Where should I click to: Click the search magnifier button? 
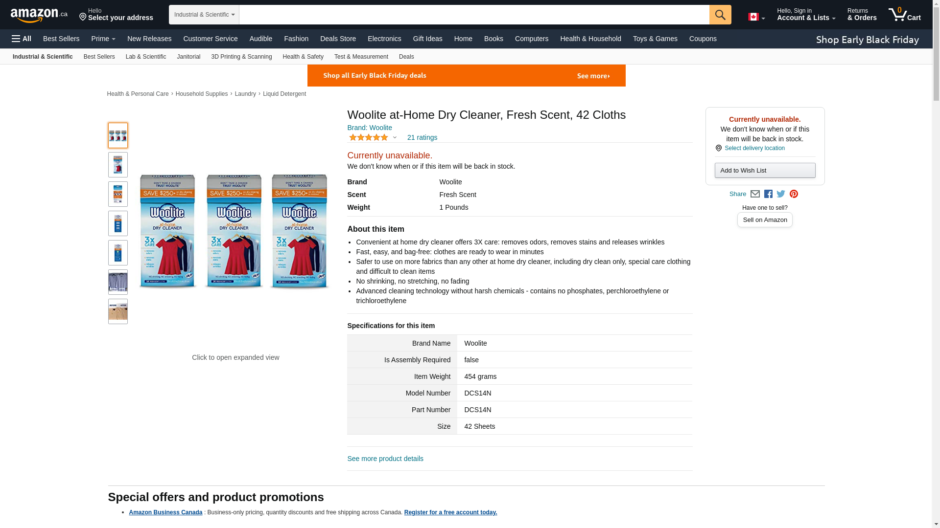[720, 15]
